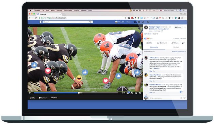
Task: Open Facebook quick help
Action: pos(148,22)
